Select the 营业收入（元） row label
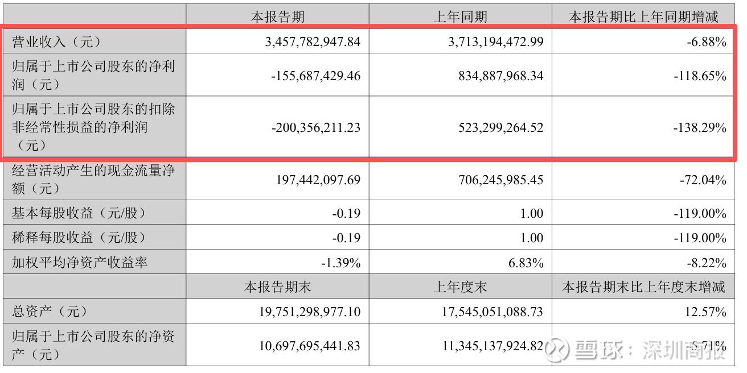Viewport: 747px width, 373px height. click(56, 42)
